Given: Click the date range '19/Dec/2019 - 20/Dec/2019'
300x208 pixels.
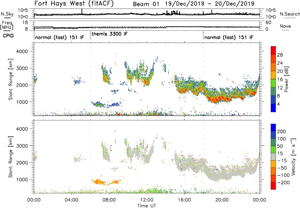Looking at the screenshot, I should (210, 4).
